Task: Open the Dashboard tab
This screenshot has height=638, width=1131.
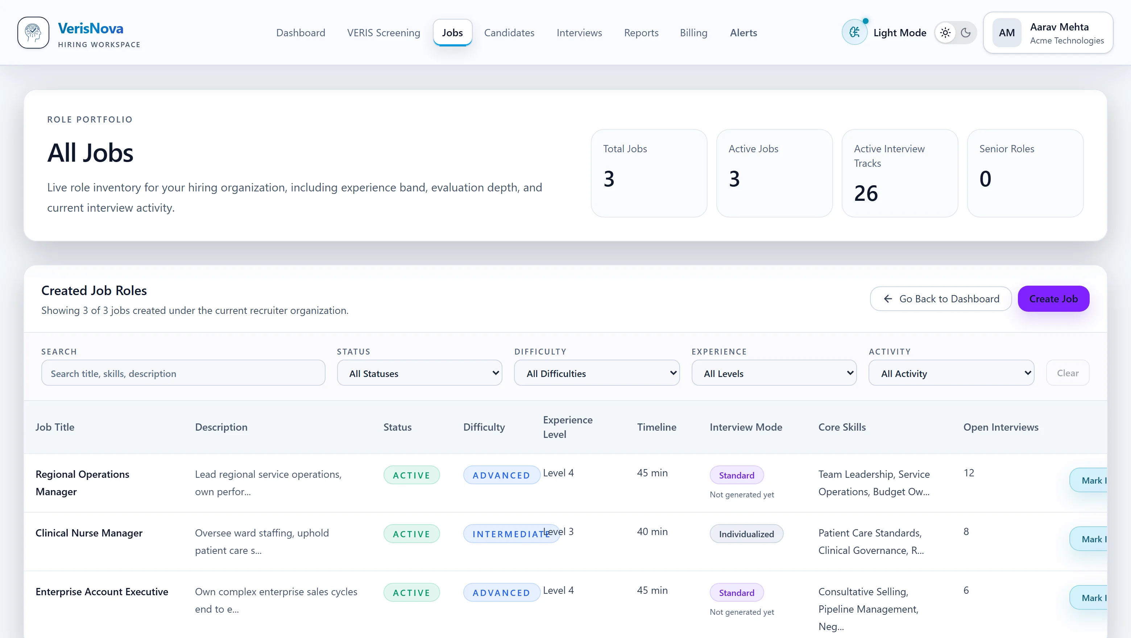Action: [300, 33]
